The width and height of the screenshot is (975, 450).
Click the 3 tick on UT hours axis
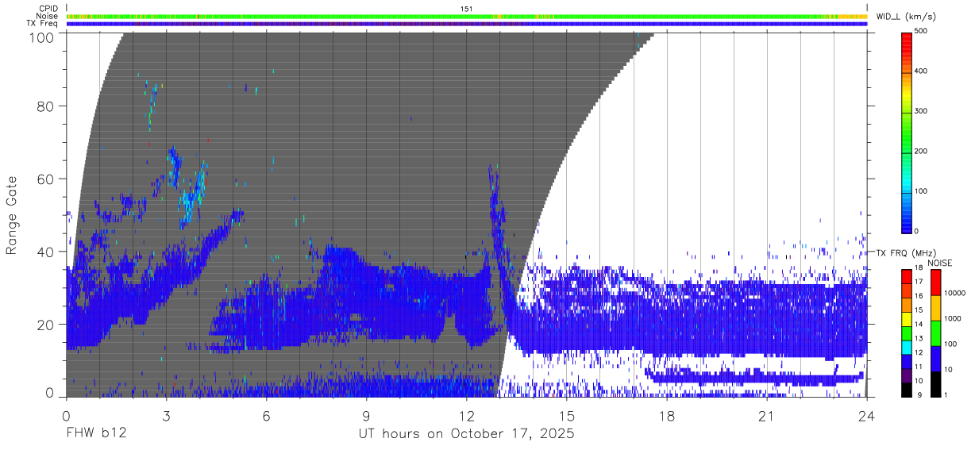[x=166, y=415]
